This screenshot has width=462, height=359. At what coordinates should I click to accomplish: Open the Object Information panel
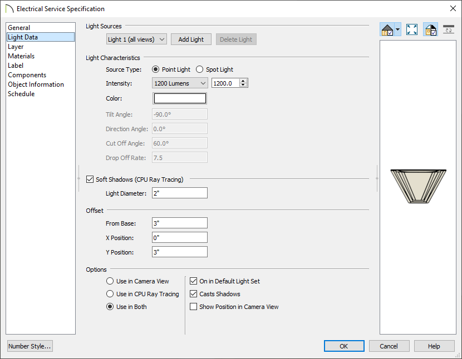(36, 84)
